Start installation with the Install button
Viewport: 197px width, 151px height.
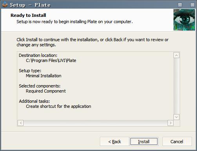point(144,142)
